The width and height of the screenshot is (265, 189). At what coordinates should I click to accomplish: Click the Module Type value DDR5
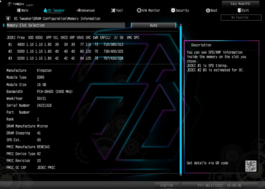click(40, 77)
